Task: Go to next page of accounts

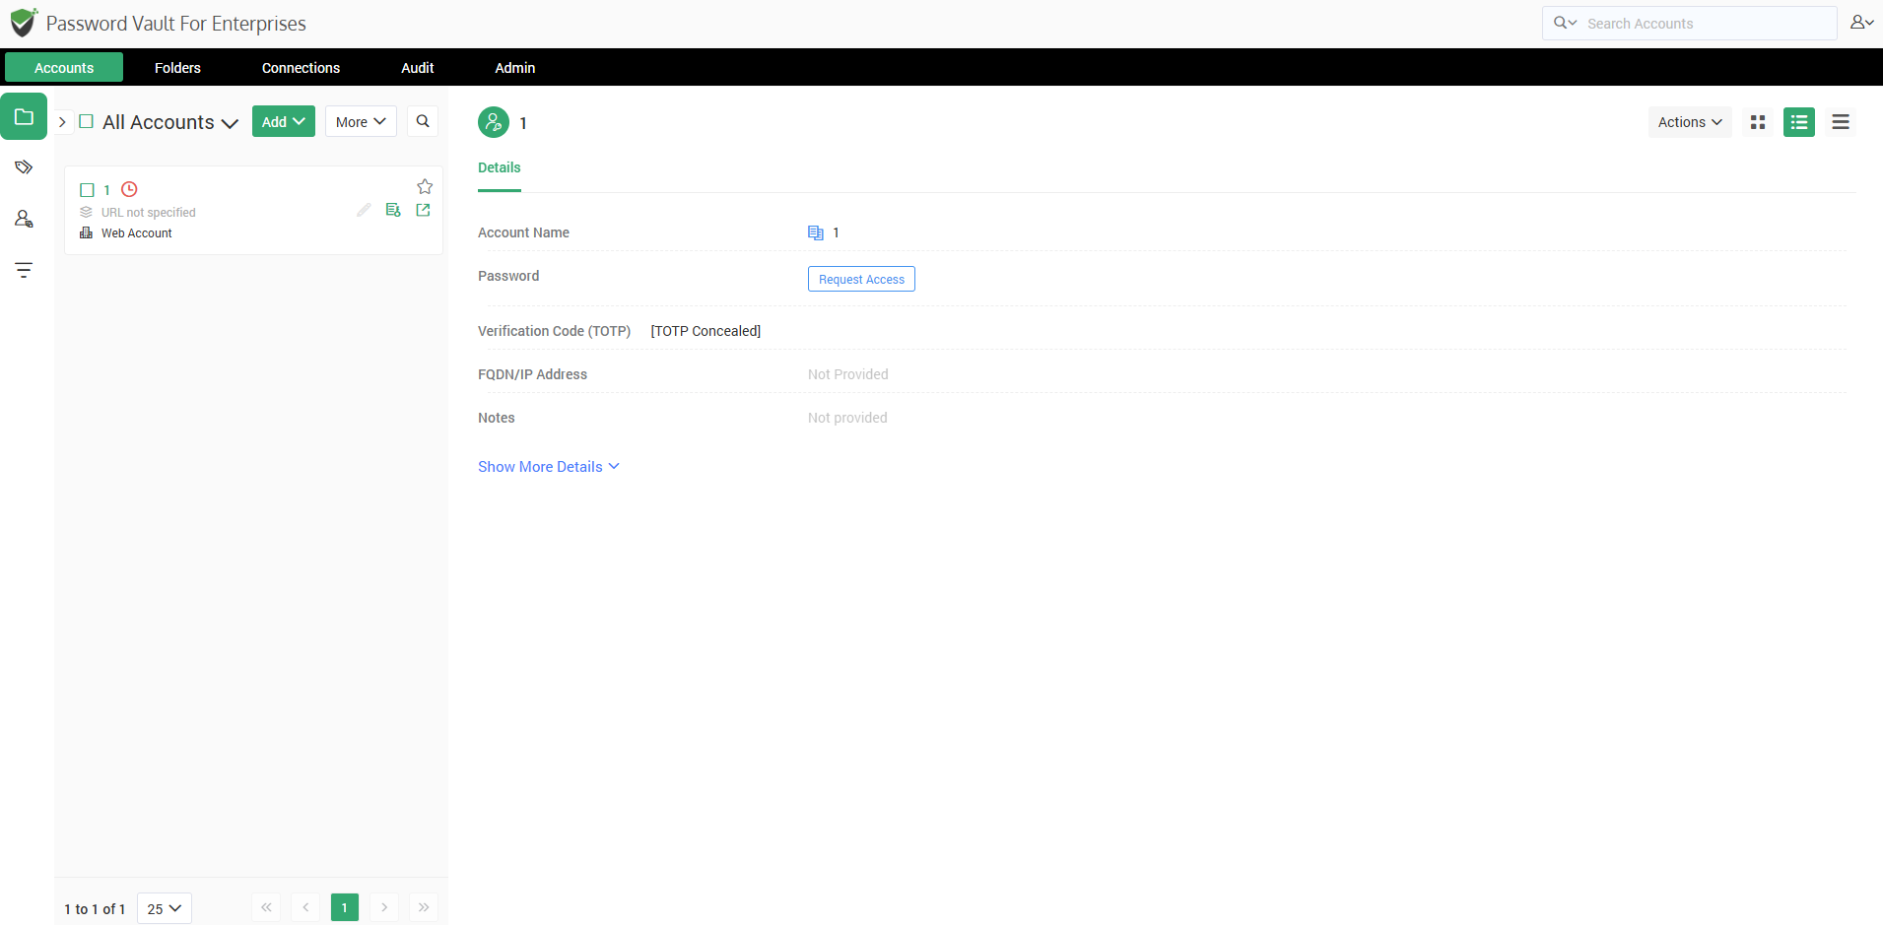Action: coord(384,907)
